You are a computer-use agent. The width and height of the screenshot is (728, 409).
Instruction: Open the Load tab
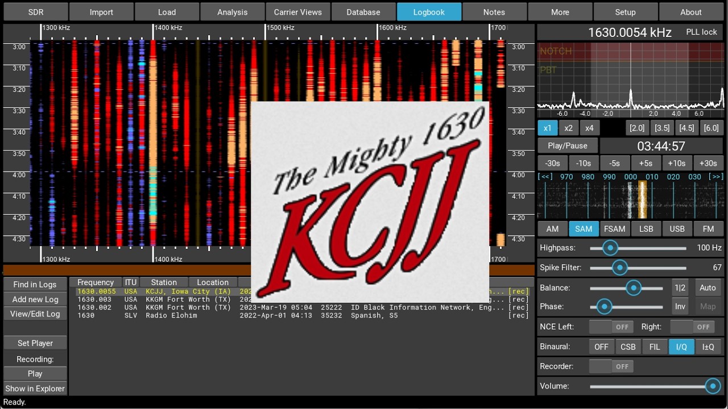(x=167, y=12)
